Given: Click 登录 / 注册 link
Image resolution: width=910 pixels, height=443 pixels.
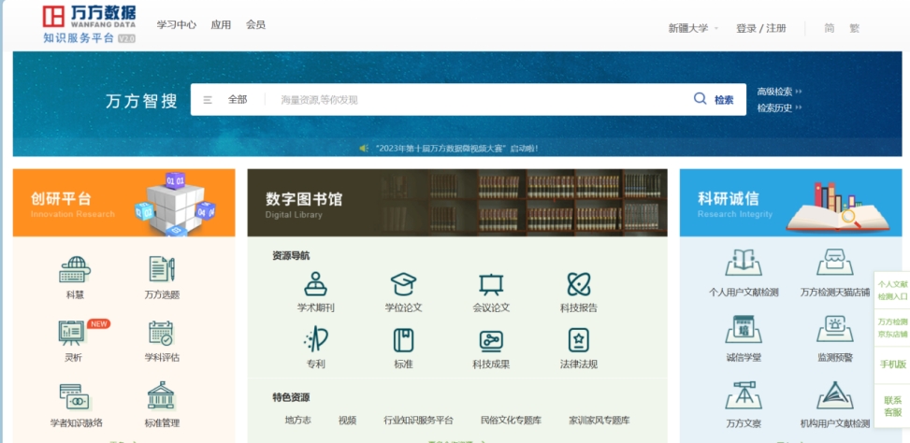Looking at the screenshot, I should tap(761, 28).
